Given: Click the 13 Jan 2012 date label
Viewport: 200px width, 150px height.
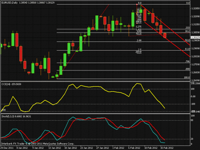Looking at the screenshot, I should (x=55, y=148).
